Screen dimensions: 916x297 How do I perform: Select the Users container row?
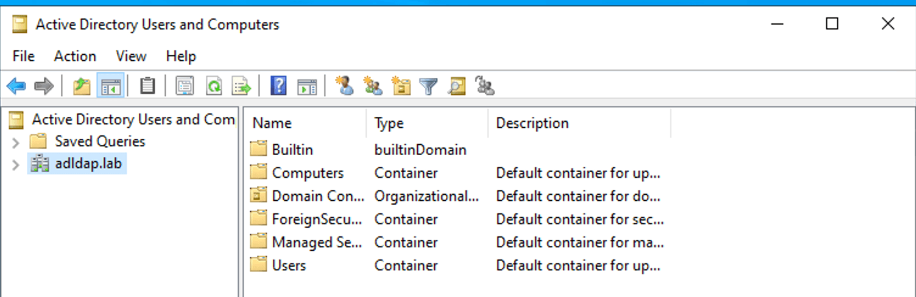click(x=457, y=265)
